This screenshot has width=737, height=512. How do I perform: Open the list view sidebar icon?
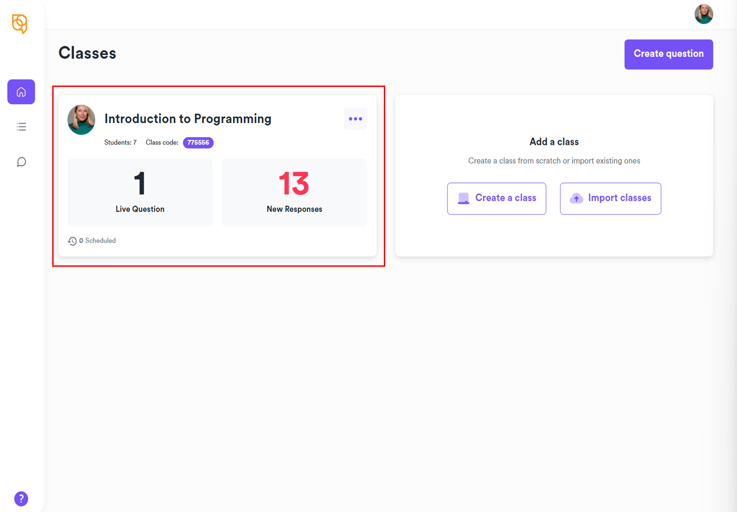(21, 127)
